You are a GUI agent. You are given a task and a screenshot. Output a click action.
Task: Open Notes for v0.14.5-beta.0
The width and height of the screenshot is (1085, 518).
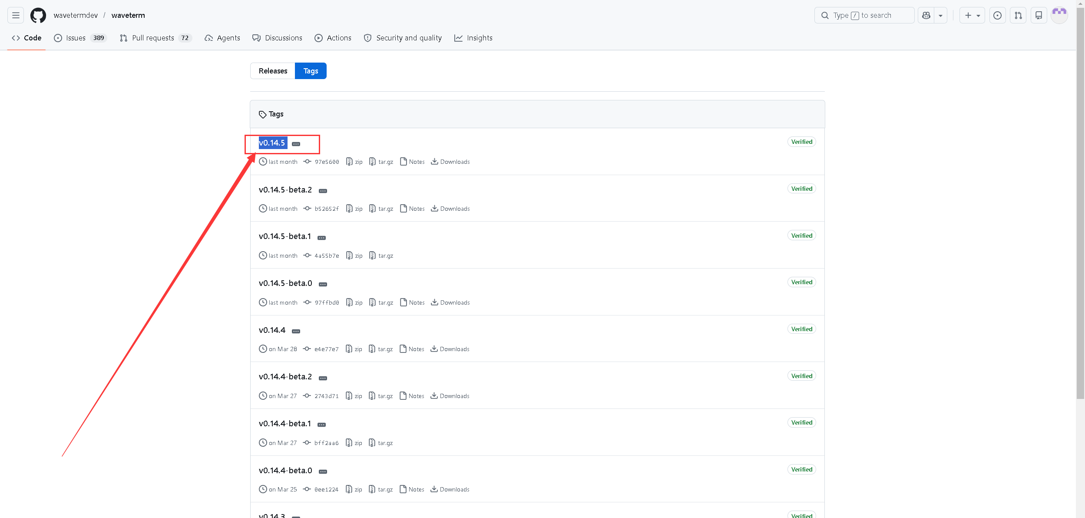coord(412,302)
